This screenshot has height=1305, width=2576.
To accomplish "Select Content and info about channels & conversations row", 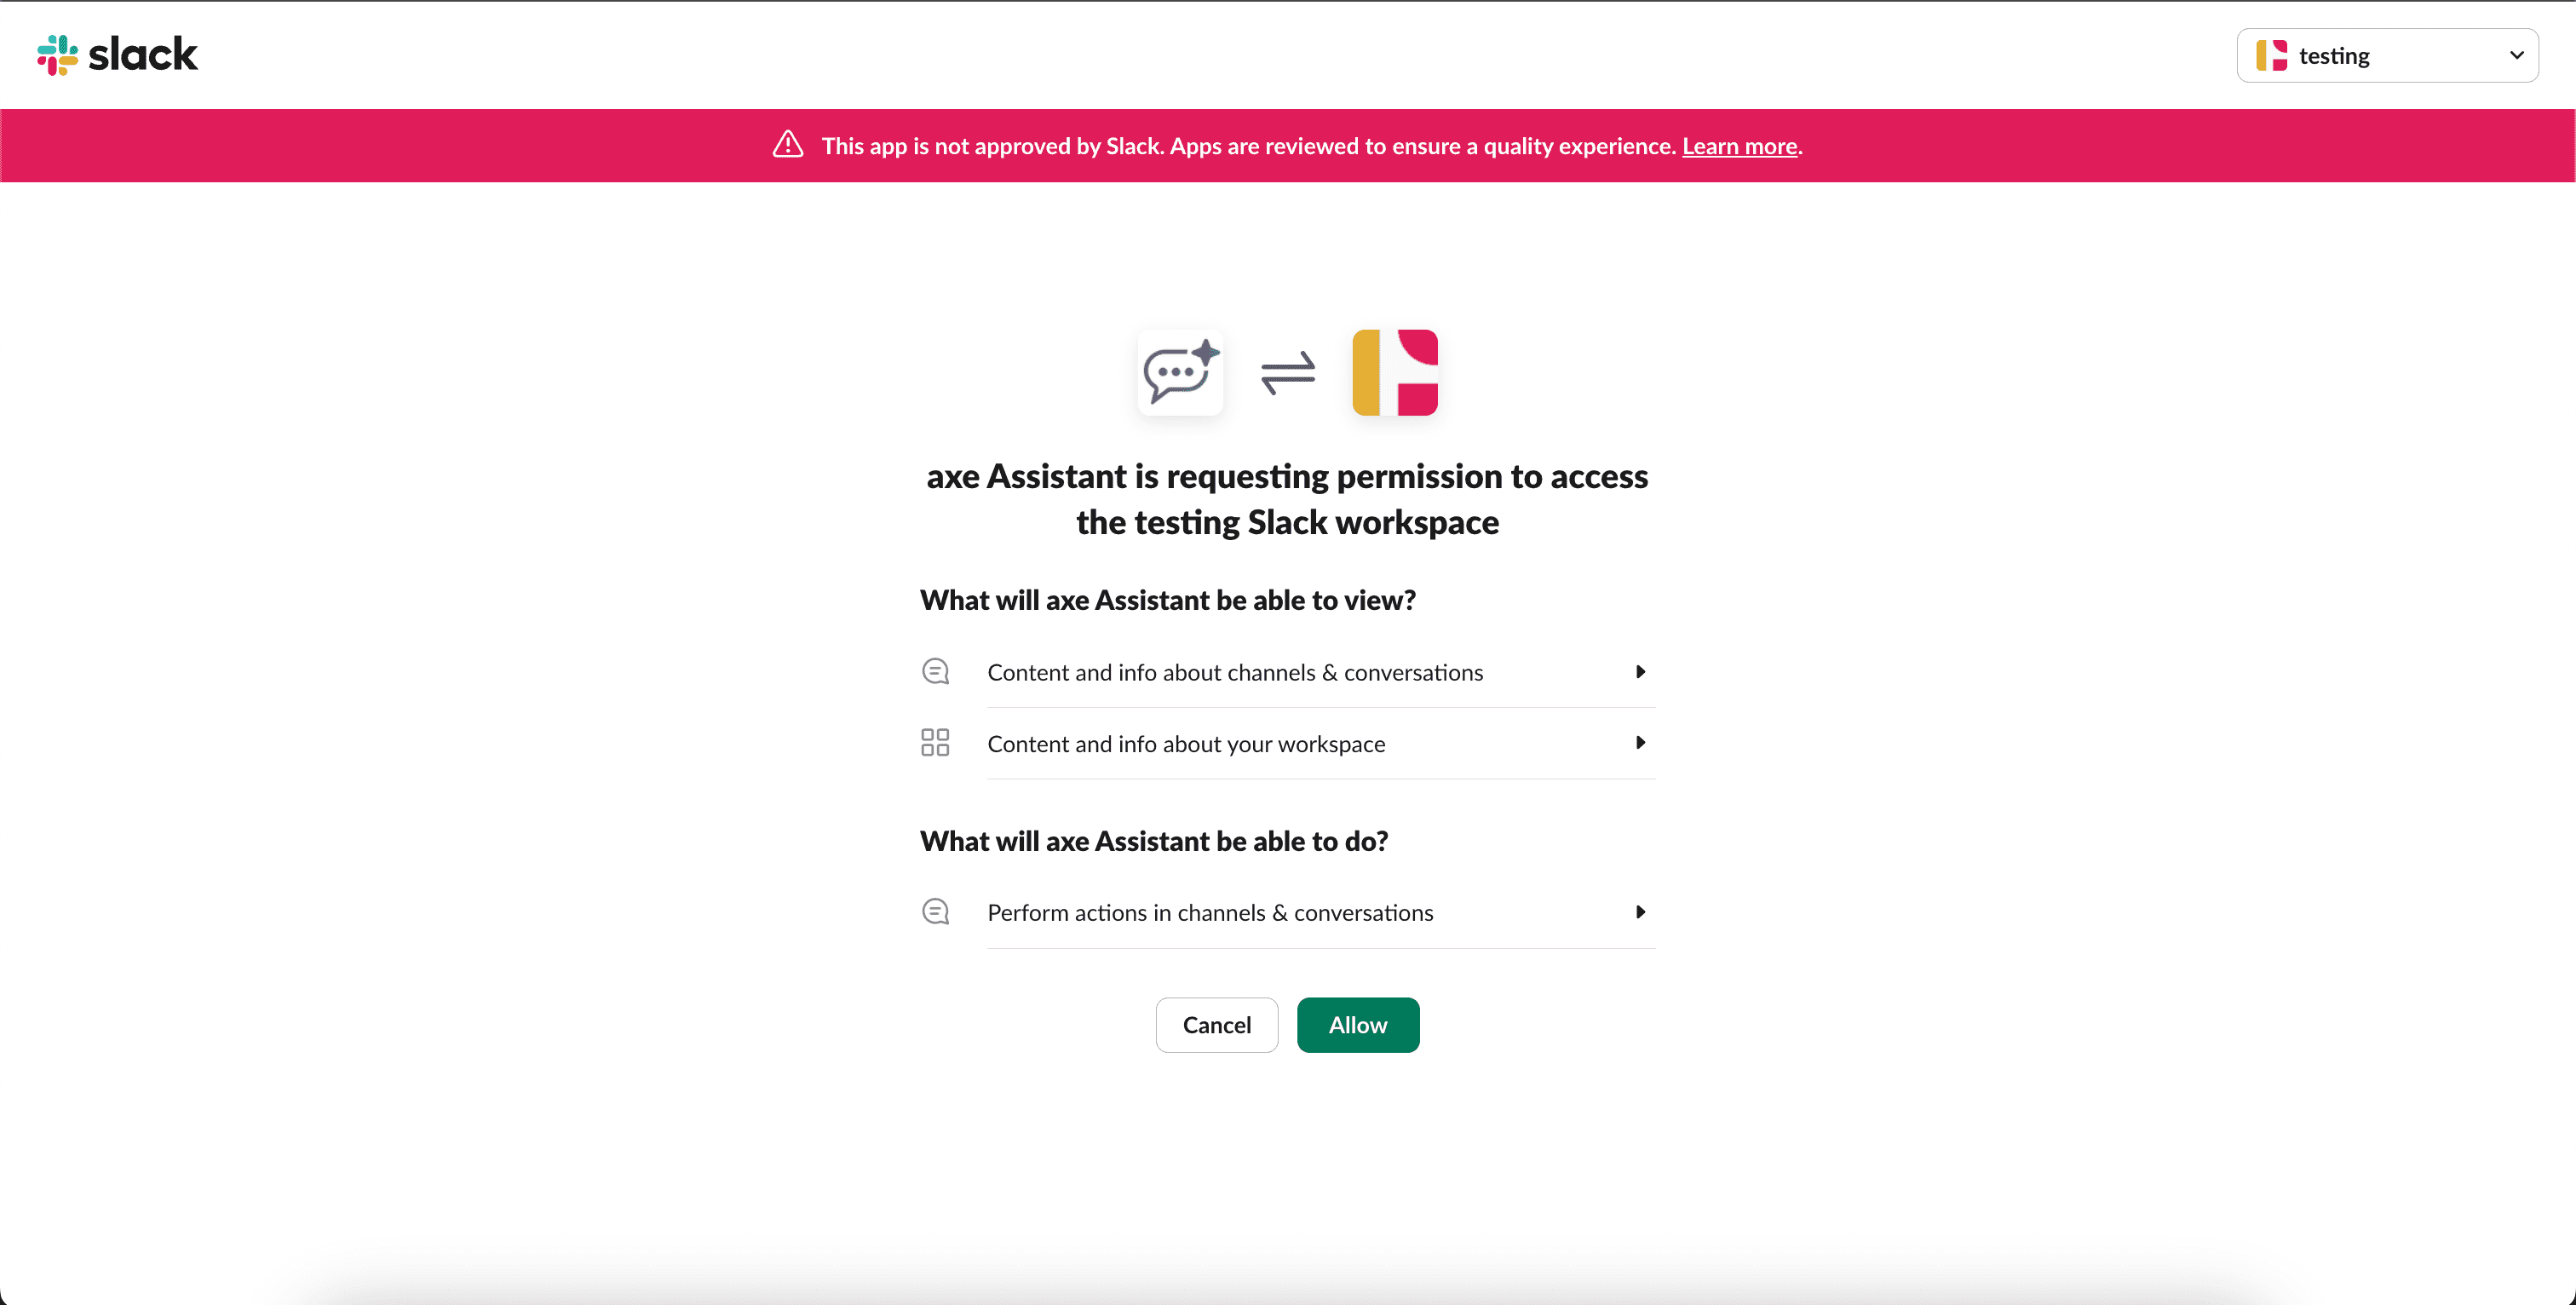I will [1288, 672].
